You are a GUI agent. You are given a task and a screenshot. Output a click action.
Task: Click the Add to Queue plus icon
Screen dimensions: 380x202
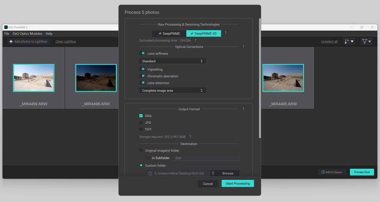(x=323, y=172)
